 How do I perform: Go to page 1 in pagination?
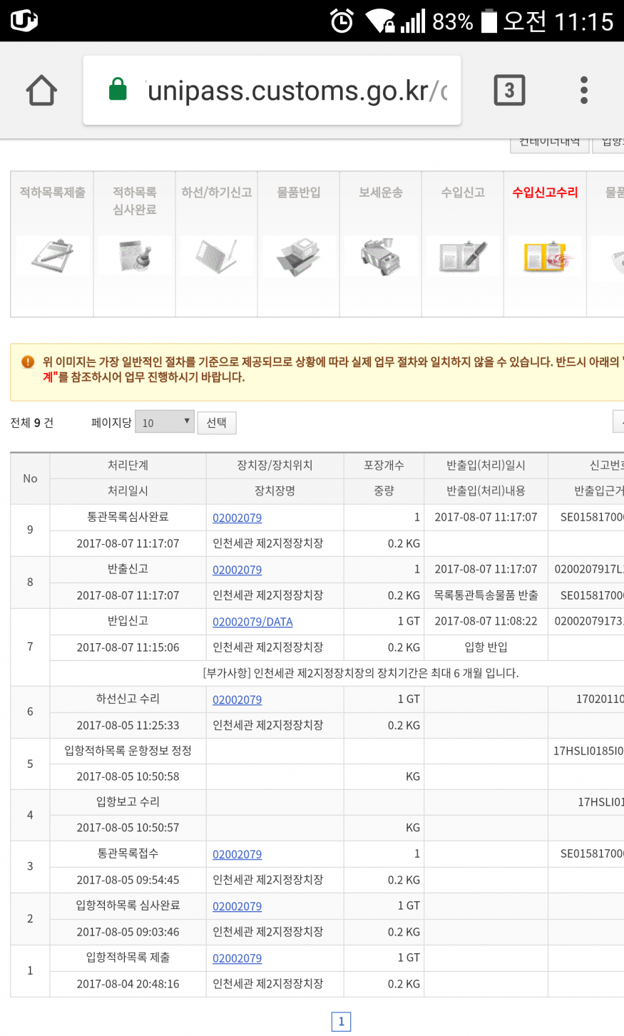tap(341, 1021)
